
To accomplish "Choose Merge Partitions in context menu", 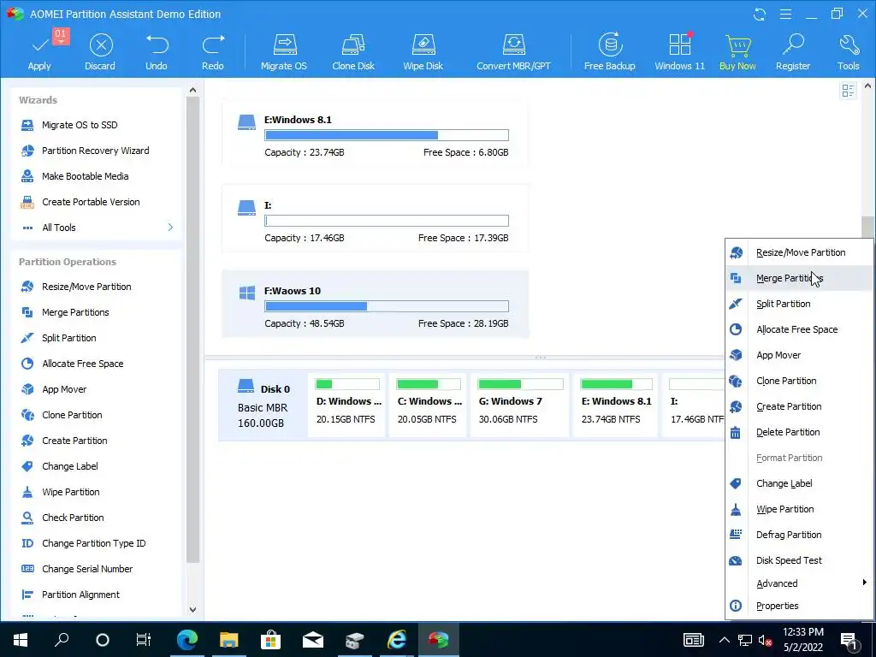I will click(x=800, y=278).
